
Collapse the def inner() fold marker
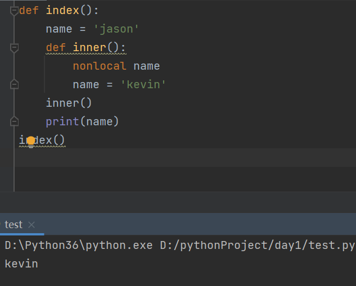click(14, 48)
